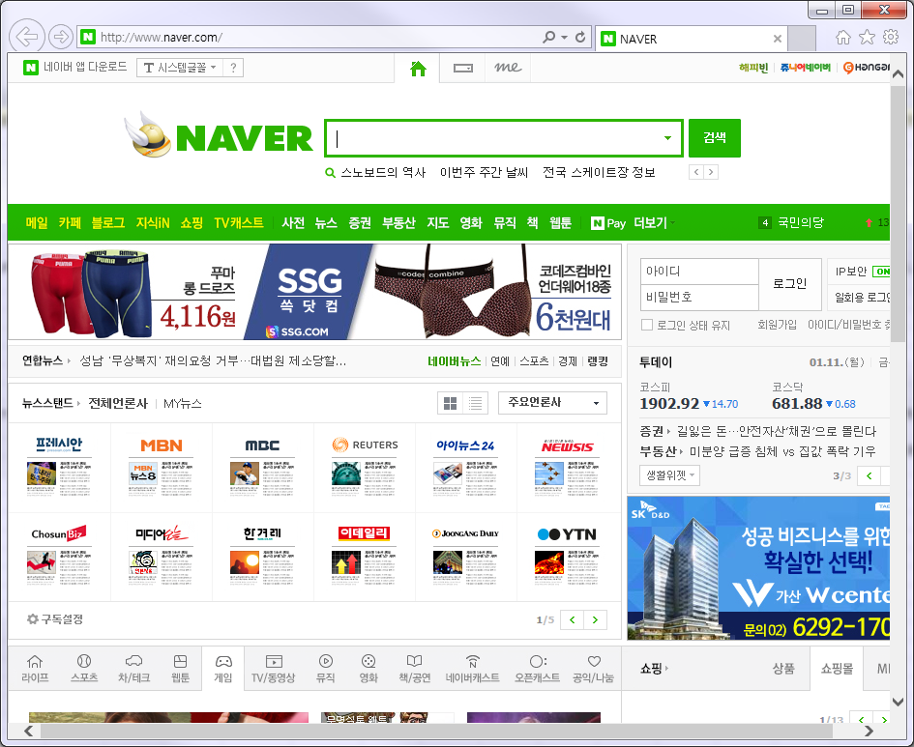Click the 아이디 input field
This screenshot has height=747, width=914.
699,272
